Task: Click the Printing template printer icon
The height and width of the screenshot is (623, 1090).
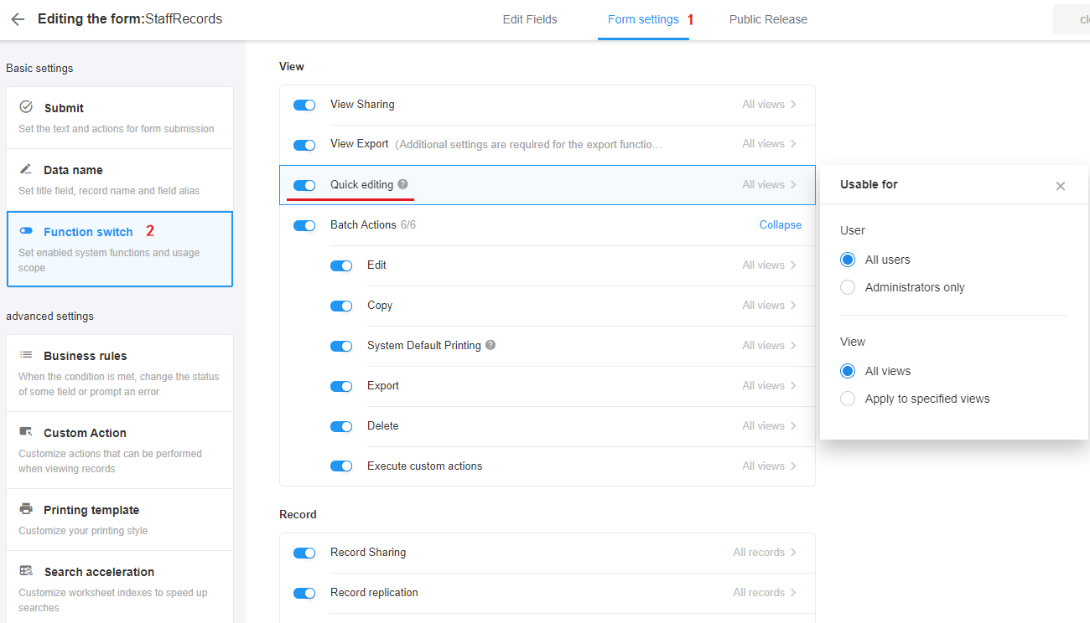Action: (26, 509)
